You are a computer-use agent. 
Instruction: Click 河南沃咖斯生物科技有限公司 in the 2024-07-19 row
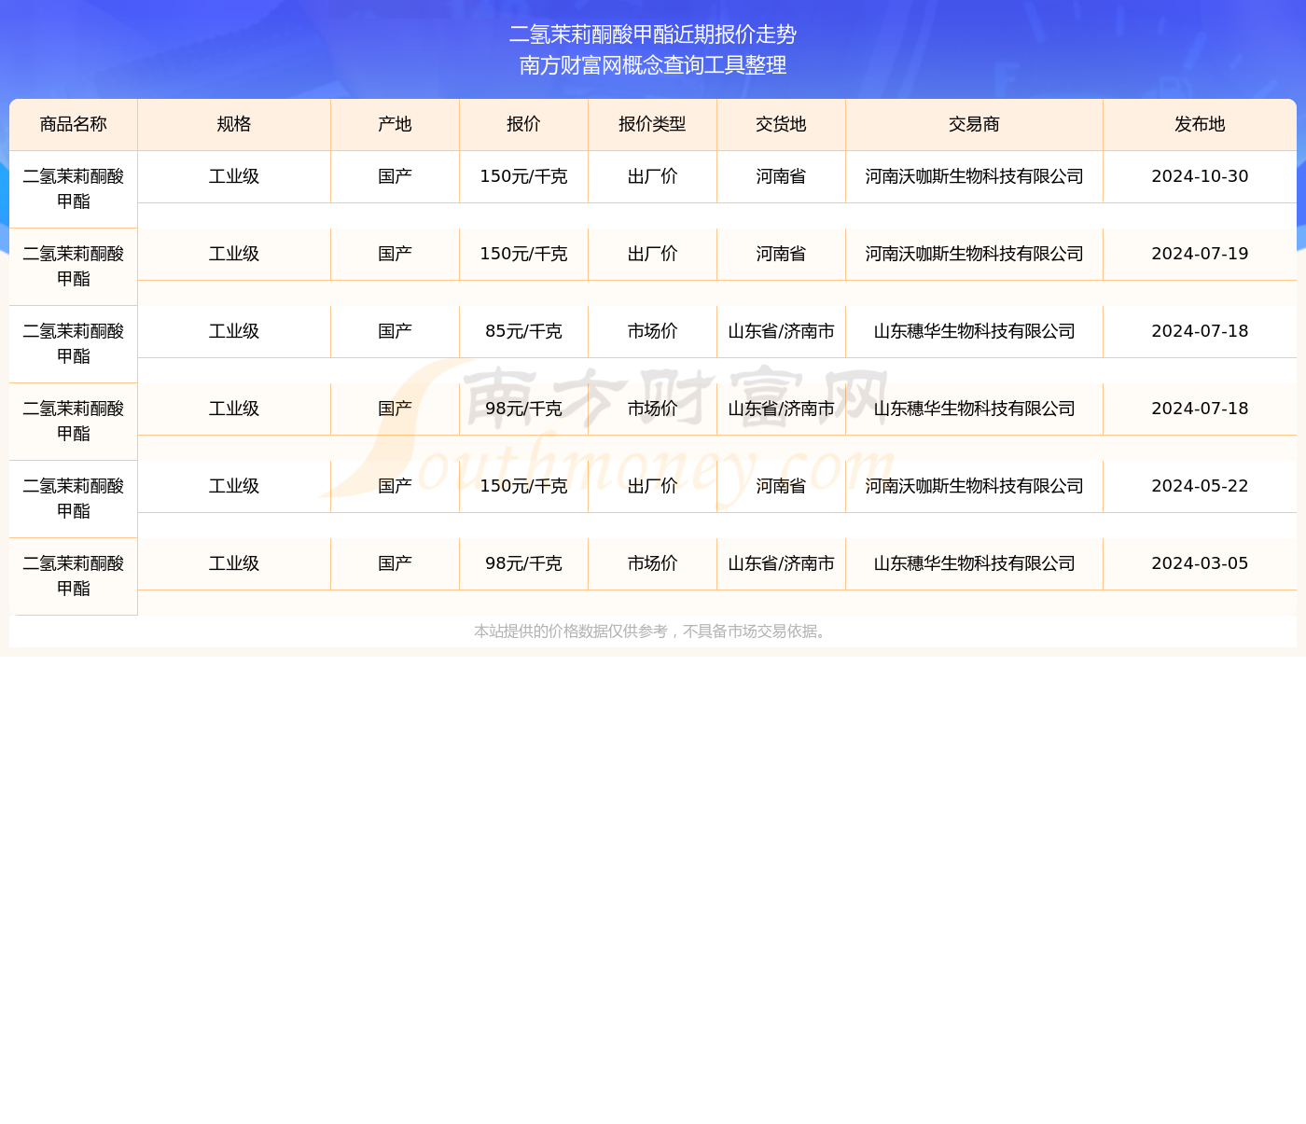(975, 254)
